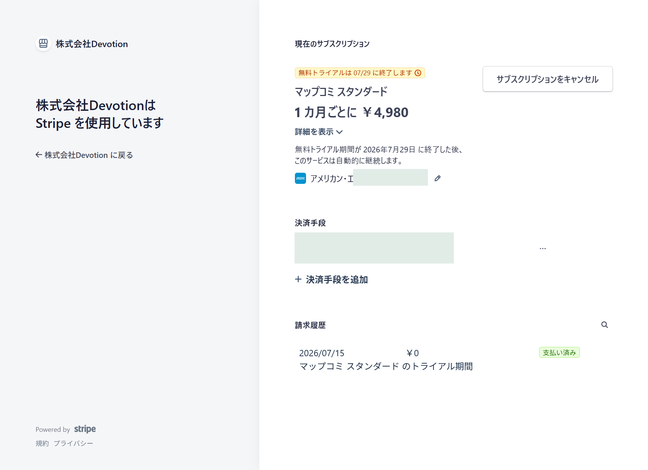Click the Powered by text

(53, 429)
